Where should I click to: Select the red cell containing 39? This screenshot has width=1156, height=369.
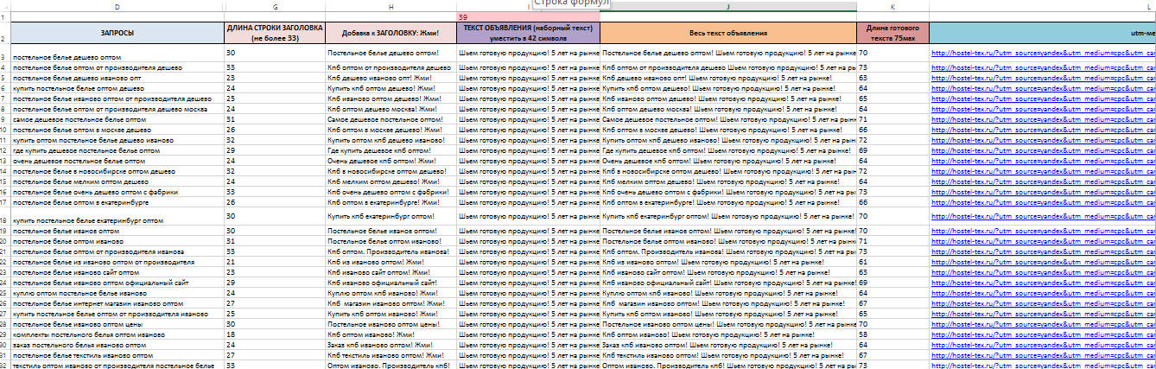pyautogui.click(x=528, y=17)
